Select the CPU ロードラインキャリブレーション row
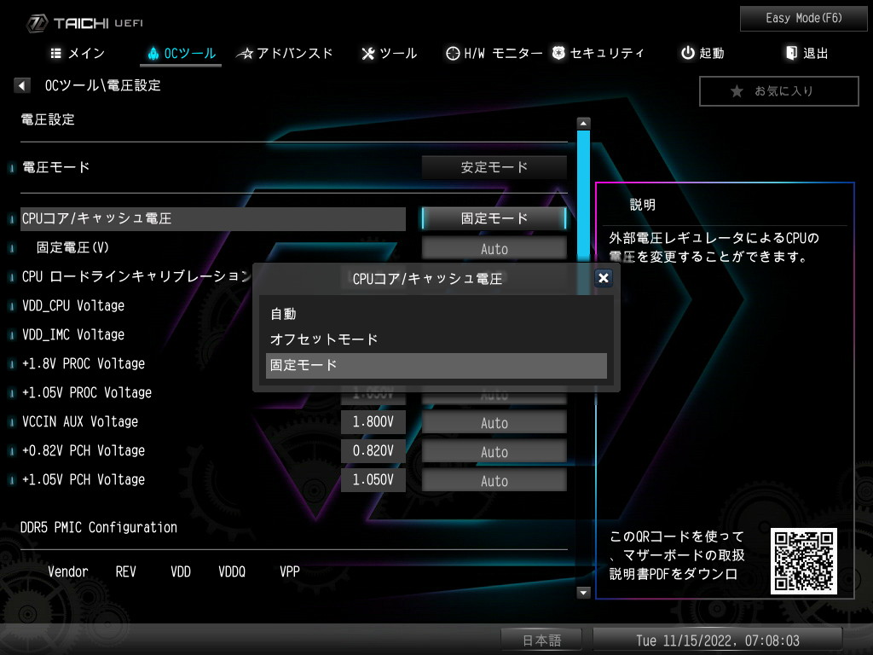The width and height of the screenshot is (873, 655). point(136,276)
